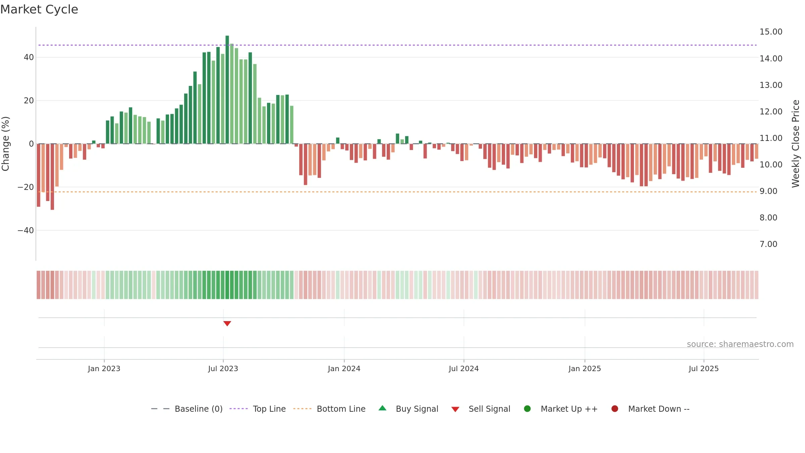Image resolution: width=805 pixels, height=453 pixels.
Task: Click the 20 tick on the Change axis
Action: (x=29, y=101)
